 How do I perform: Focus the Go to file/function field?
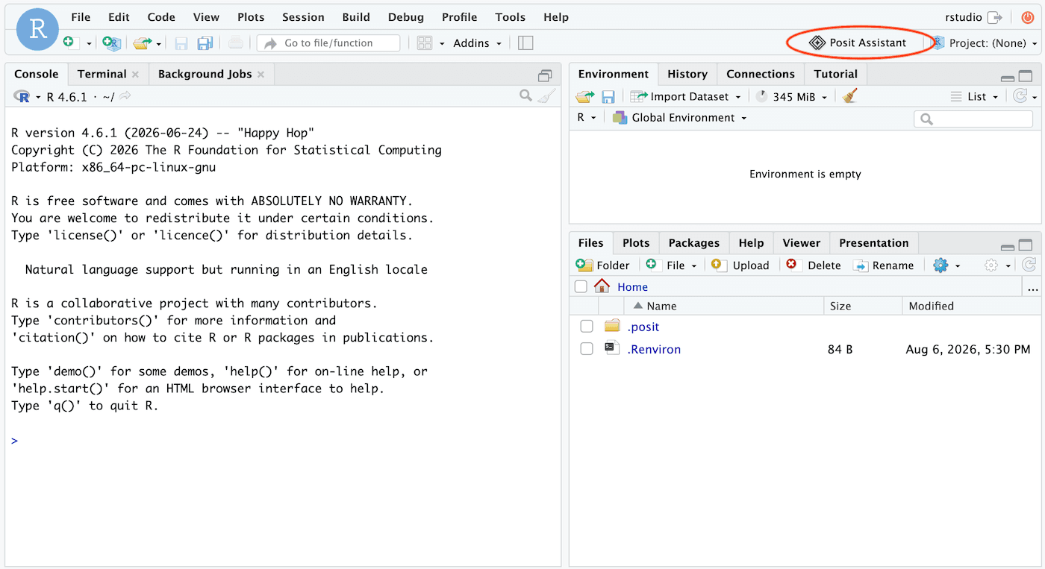click(x=328, y=43)
